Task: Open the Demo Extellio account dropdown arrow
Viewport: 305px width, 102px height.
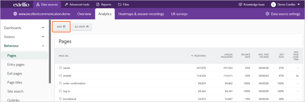Action: (299, 4)
